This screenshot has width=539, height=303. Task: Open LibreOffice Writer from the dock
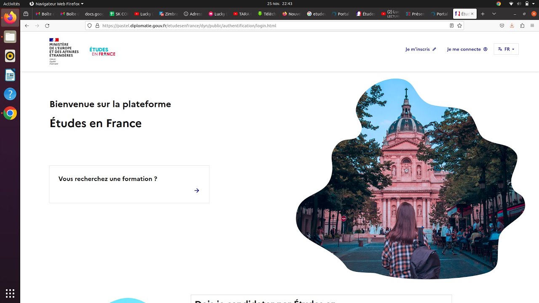pos(10,75)
